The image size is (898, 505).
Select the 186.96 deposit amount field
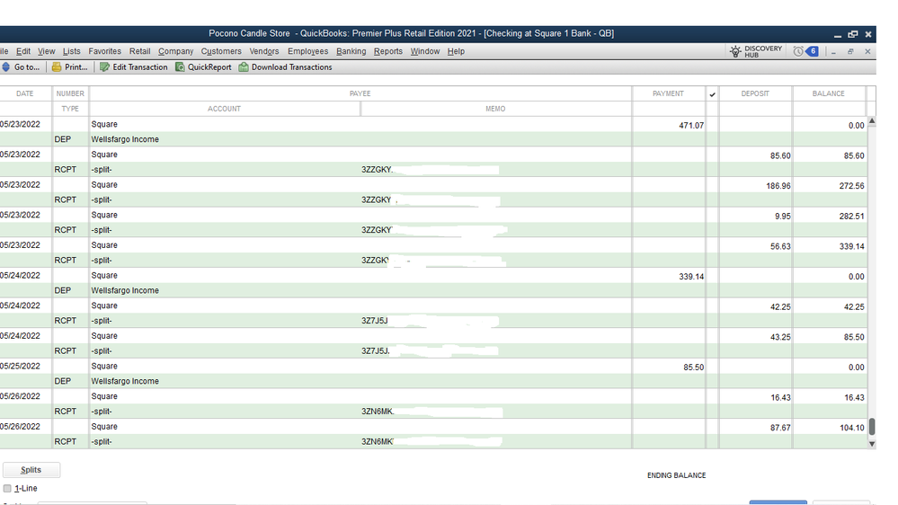(755, 186)
